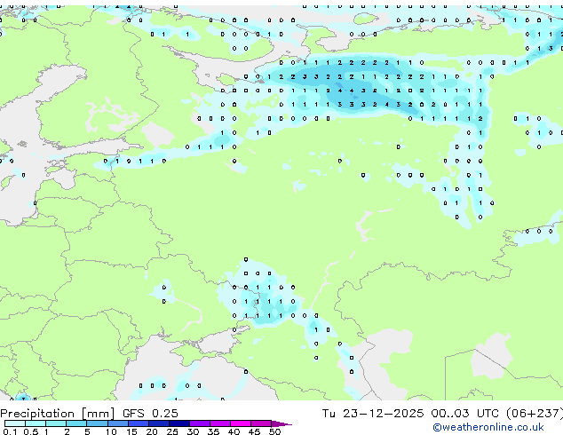The height and width of the screenshot is (435, 563).
Task: Click the 'GFS 0.25' model label
Action: coord(150,413)
